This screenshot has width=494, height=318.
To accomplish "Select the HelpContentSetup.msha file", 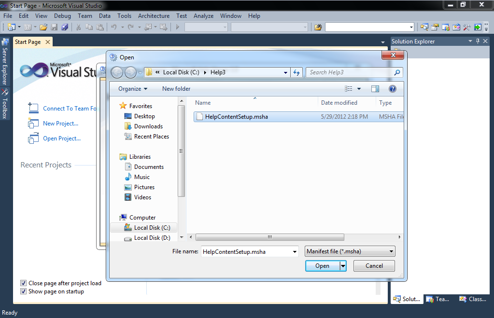I will pyautogui.click(x=298, y=117).
